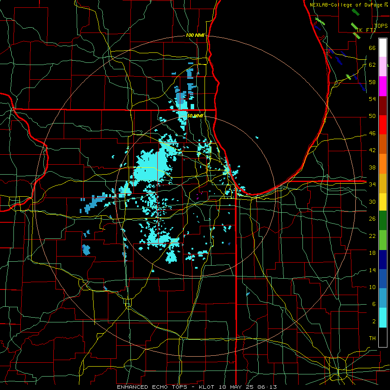The width and height of the screenshot is (390, 390).
Task: Click the "10" legend value
Action: coord(372,287)
